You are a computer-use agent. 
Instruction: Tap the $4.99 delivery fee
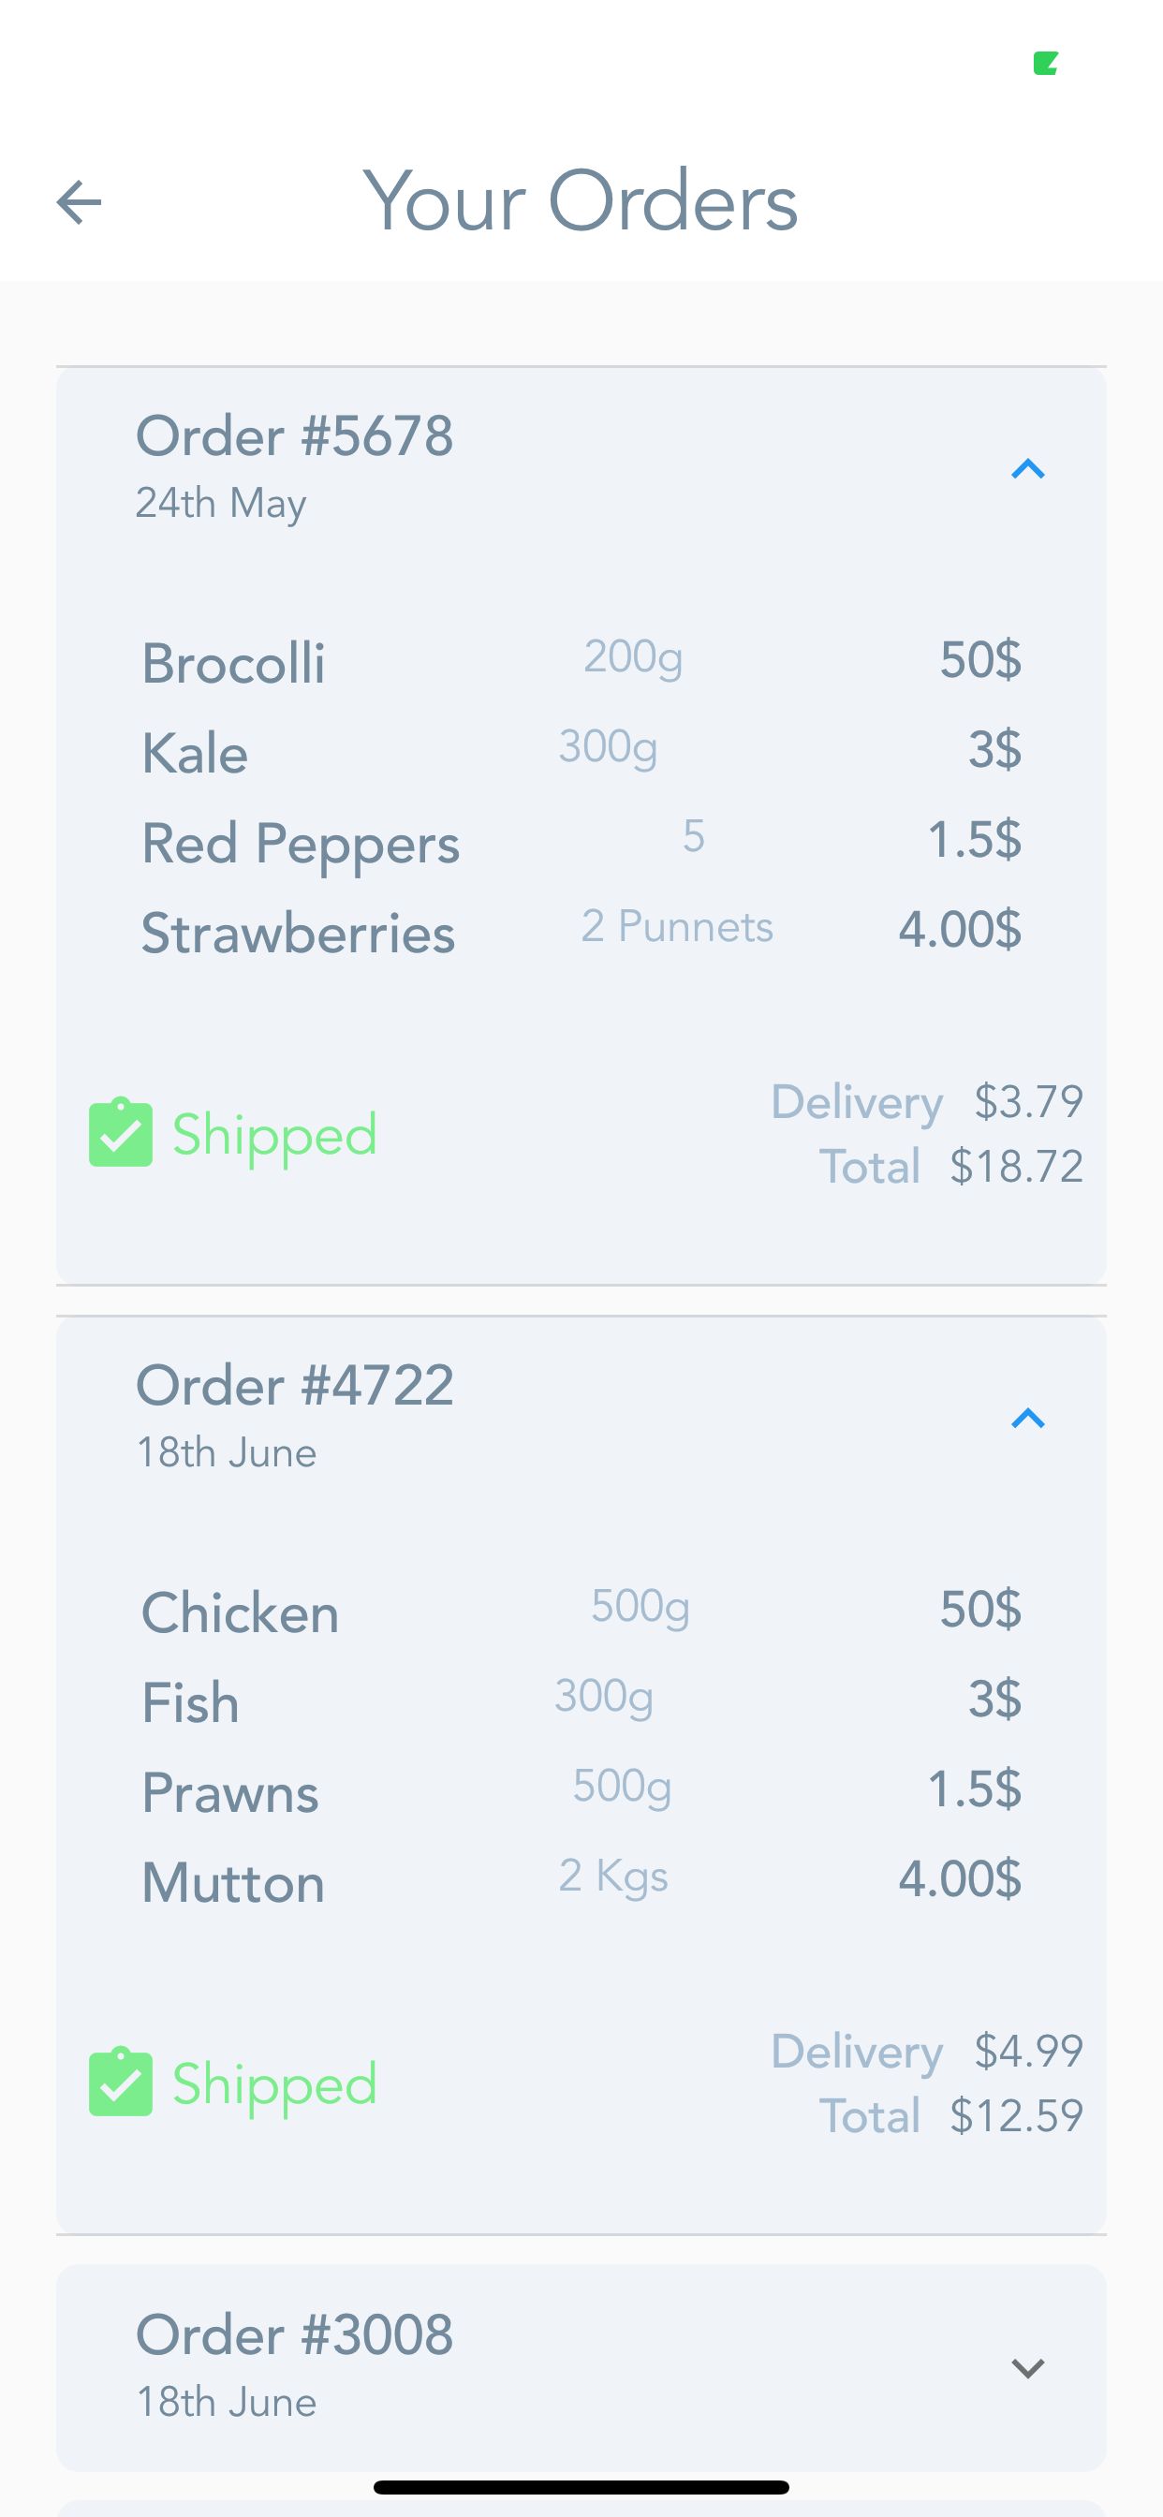1028,2051
